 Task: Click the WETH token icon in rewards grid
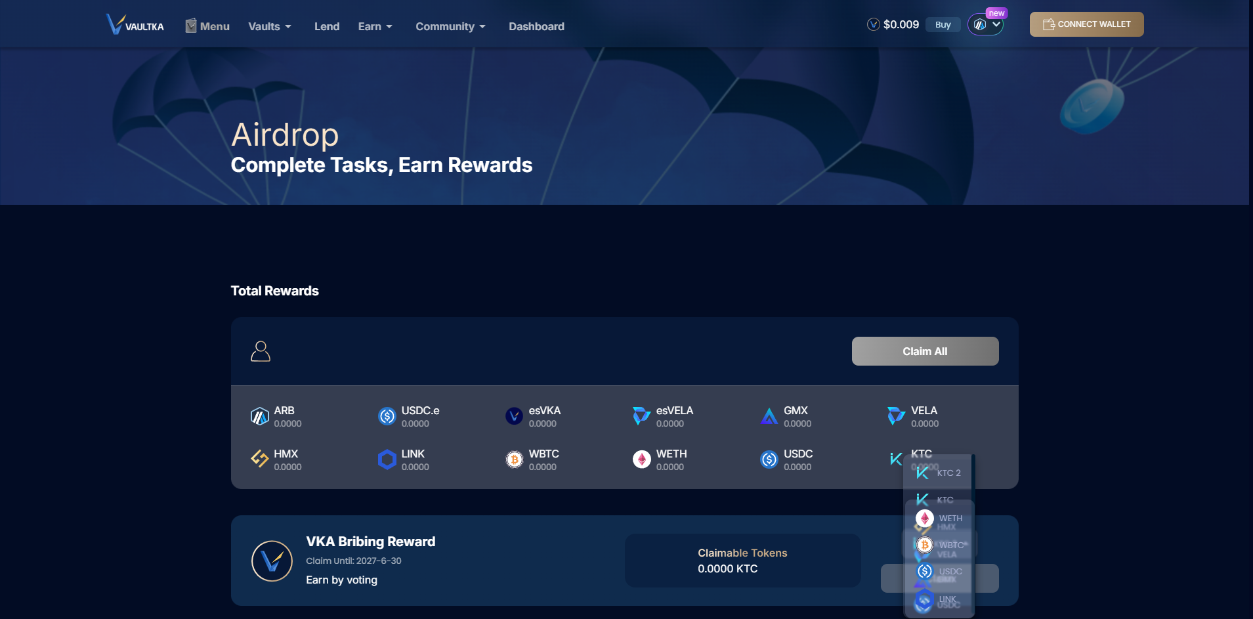click(x=641, y=459)
